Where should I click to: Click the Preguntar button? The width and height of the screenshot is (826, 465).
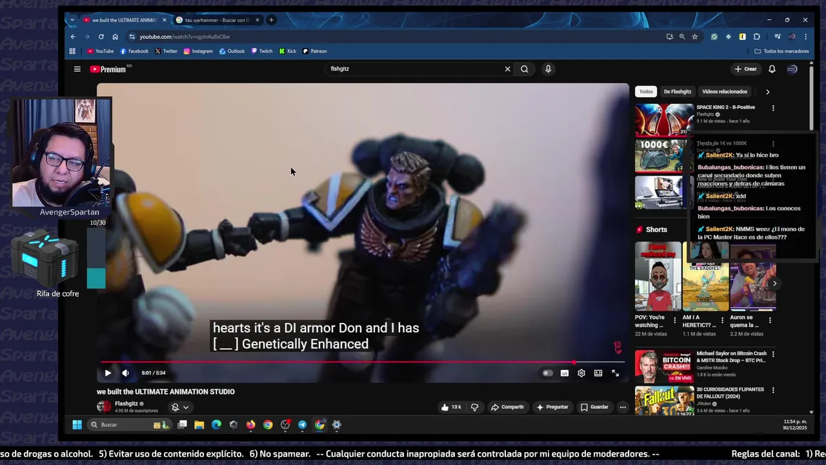[552, 407]
